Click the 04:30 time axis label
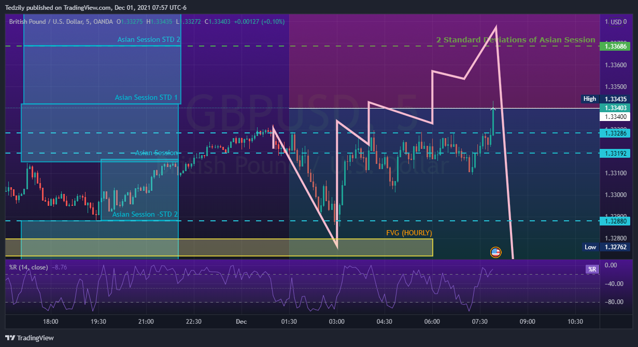Viewport: 638px width, 347px height. pyautogui.click(x=385, y=322)
